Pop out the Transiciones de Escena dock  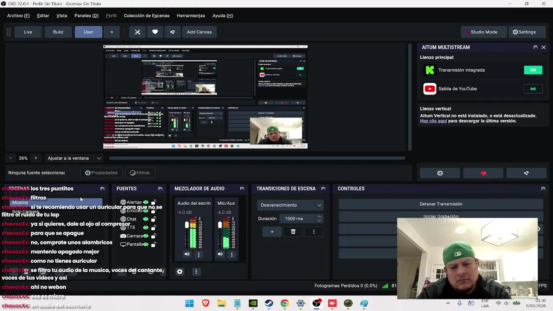[x=323, y=189]
